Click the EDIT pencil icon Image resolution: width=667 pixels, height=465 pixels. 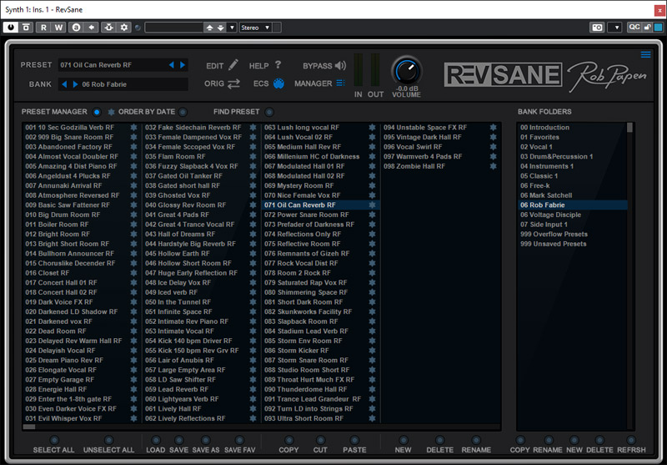(x=233, y=65)
